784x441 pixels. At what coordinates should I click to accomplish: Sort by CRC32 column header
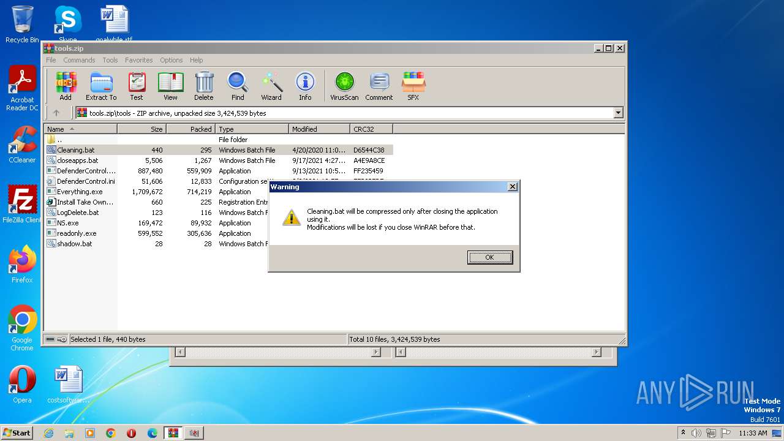click(371, 129)
